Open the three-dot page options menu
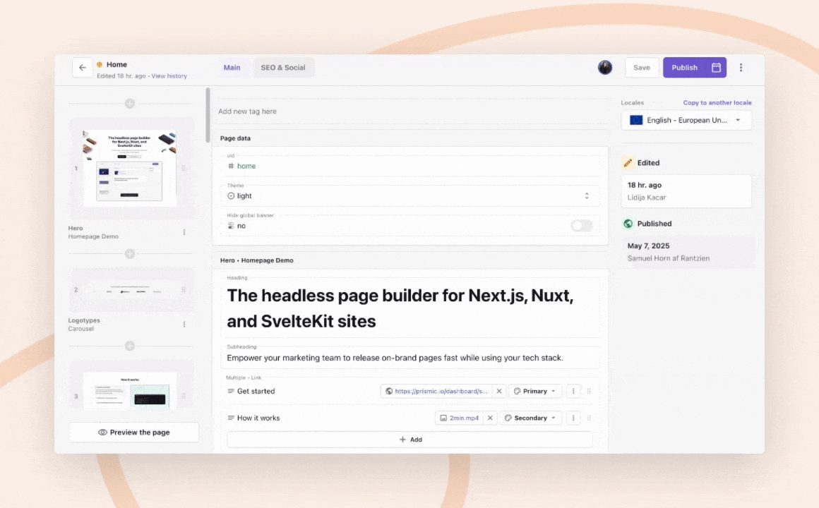819x508 pixels. [x=741, y=68]
